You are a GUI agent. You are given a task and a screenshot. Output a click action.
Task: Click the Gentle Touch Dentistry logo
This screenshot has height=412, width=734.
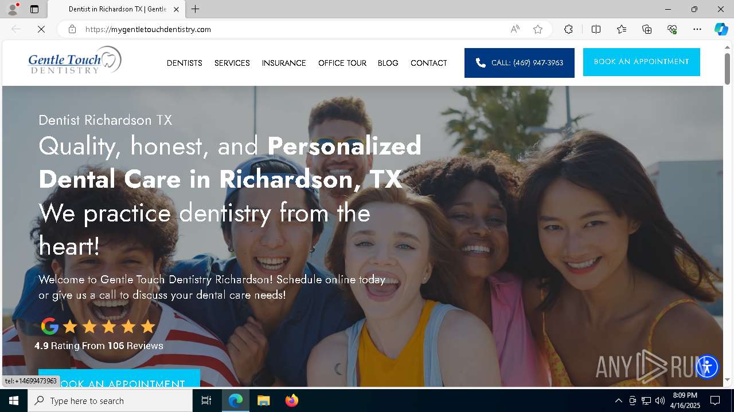(75, 61)
